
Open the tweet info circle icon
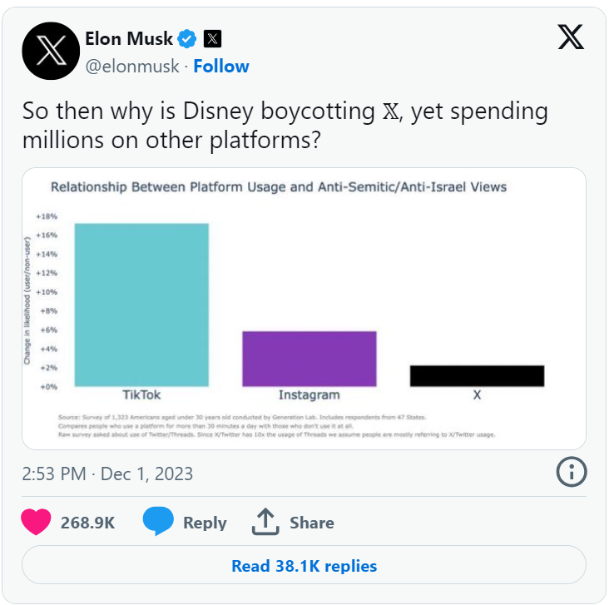pos(572,472)
